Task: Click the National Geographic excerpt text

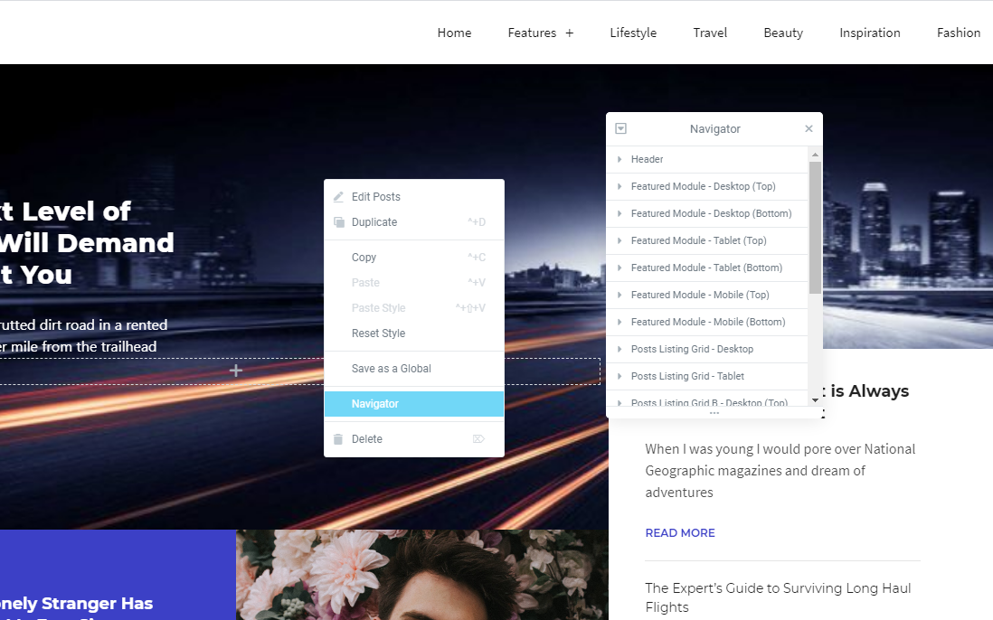Action: pyautogui.click(x=780, y=471)
